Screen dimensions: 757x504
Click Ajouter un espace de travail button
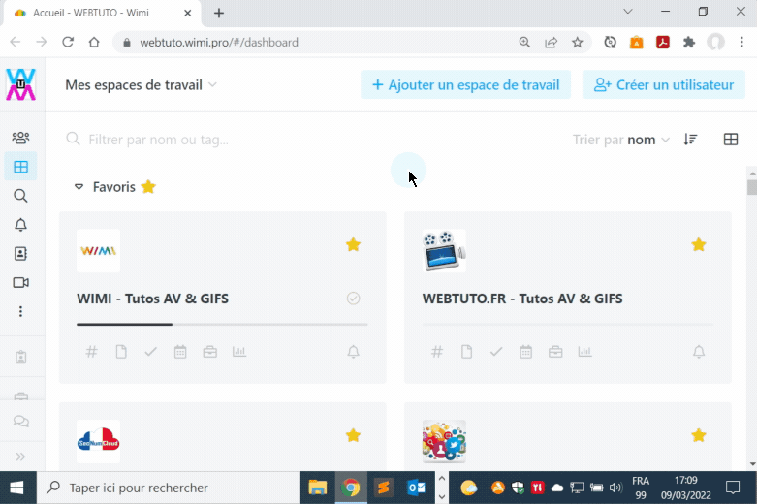click(x=466, y=85)
